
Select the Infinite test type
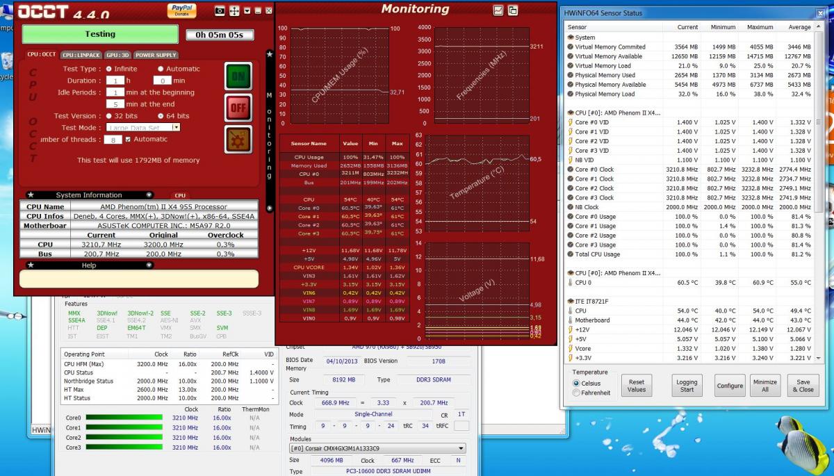108,69
